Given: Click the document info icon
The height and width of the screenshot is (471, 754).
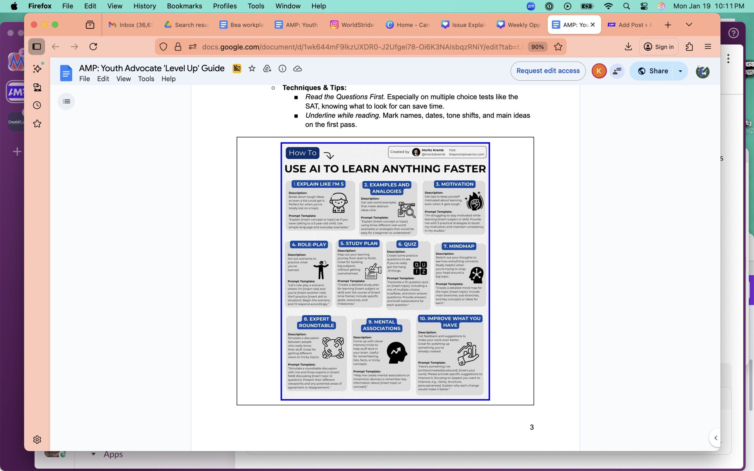Looking at the screenshot, I should [x=282, y=69].
